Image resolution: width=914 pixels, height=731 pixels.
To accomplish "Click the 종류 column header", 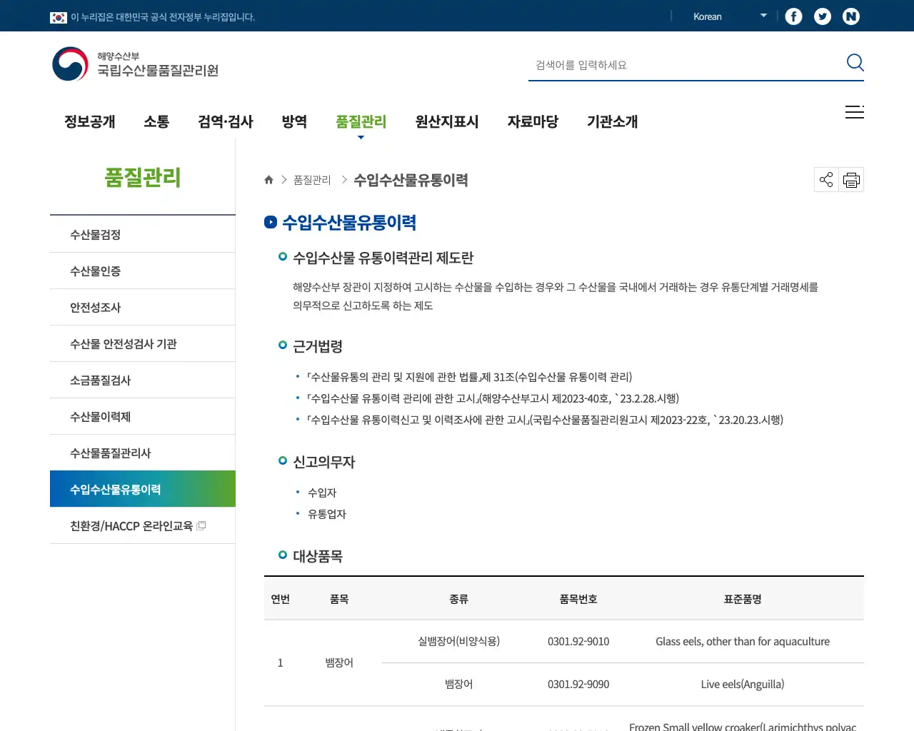I will point(459,599).
